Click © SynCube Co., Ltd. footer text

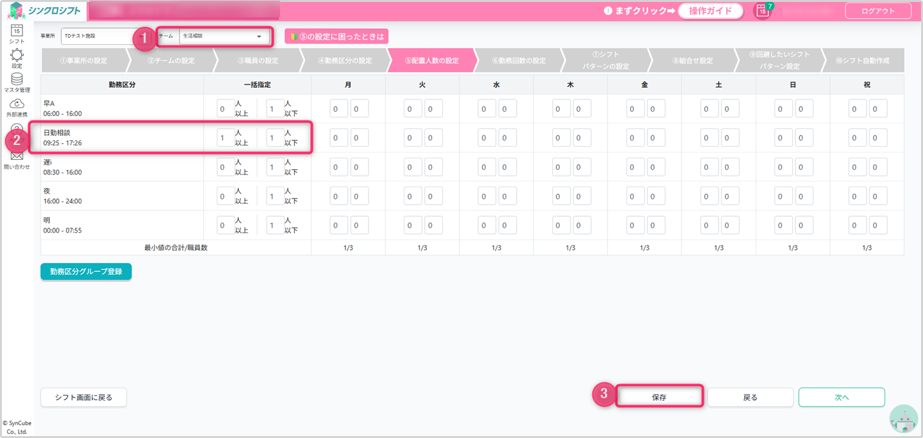pyautogui.click(x=17, y=427)
